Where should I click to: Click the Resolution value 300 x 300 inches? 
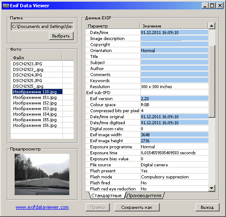pos(174,87)
